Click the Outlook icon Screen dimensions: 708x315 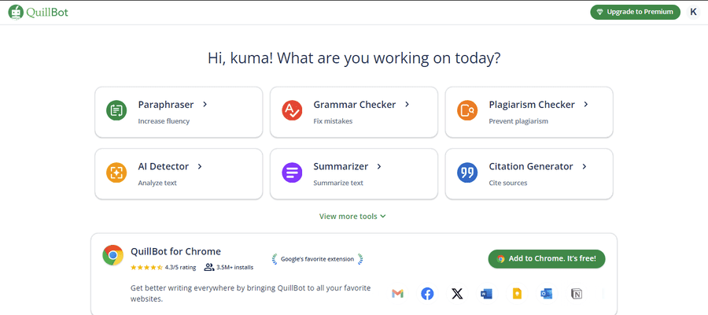[x=547, y=295]
